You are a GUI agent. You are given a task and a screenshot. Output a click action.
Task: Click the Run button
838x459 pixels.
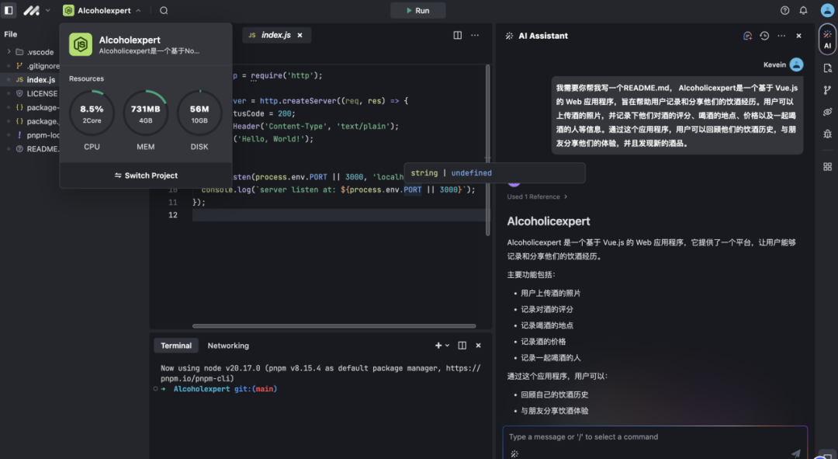(417, 11)
